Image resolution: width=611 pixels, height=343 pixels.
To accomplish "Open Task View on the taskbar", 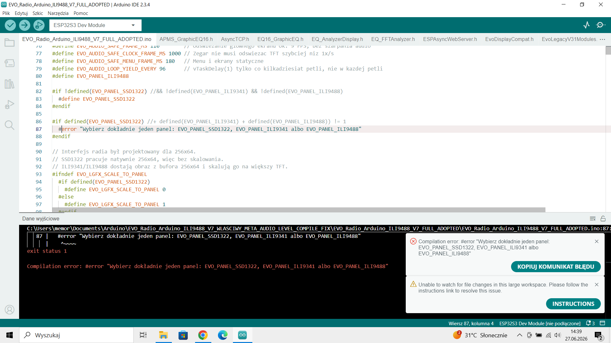I will (x=143, y=335).
